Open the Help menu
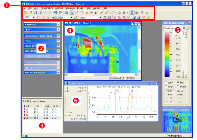 click(x=105, y=8)
